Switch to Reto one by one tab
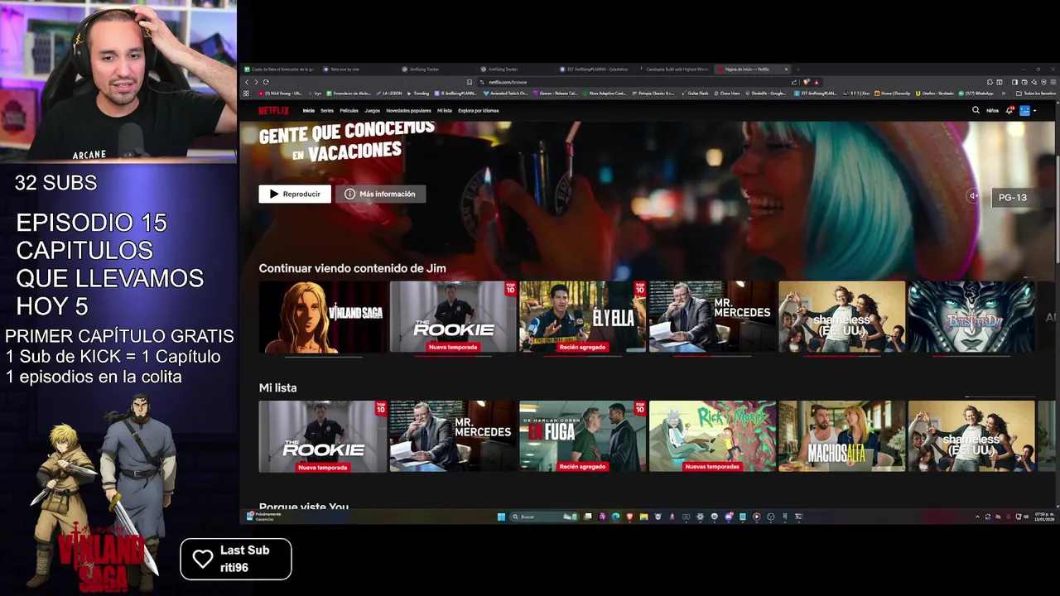Image resolution: width=1060 pixels, height=596 pixels. pyautogui.click(x=358, y=70)
